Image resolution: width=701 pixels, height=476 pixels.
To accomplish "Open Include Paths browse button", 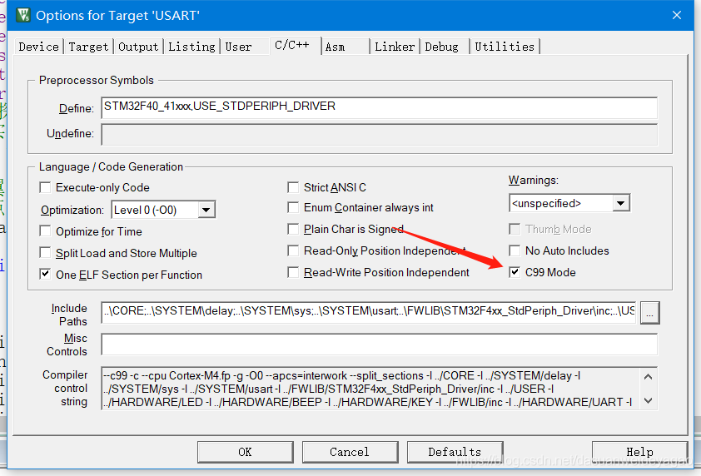I will click(x=649, y=312).
